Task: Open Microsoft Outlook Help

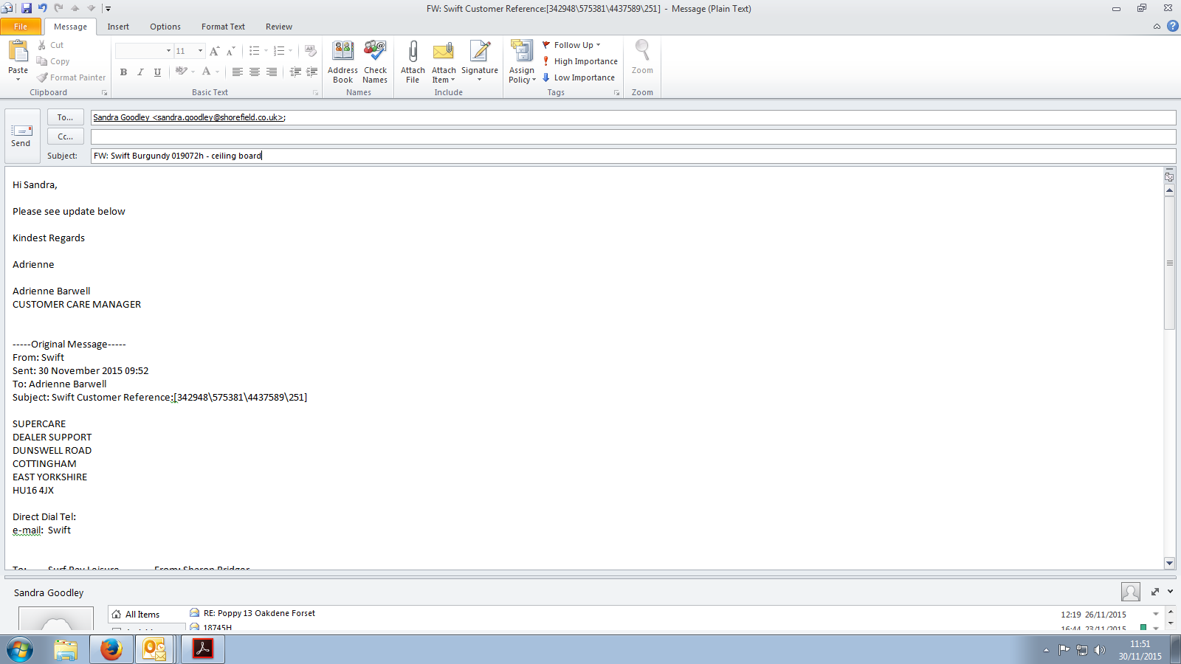Action: click(x=1172, y=27)
